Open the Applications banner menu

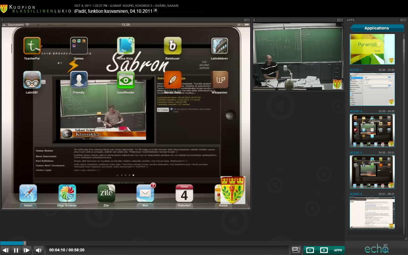(x=377, y=28)
